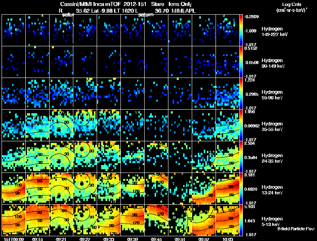Open the 24-35 keV panel at 09:21
Viewport: 317px width, 241px height.
(61, 157)
